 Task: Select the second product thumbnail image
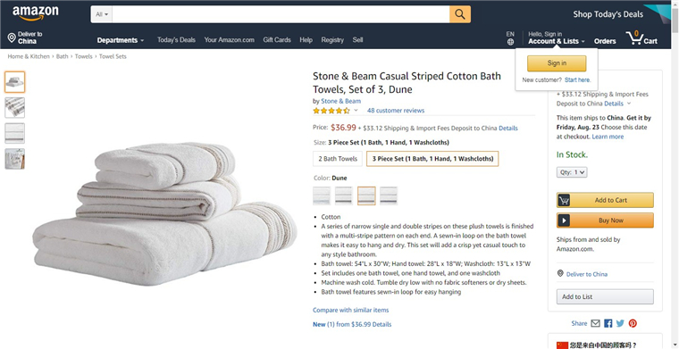14,108
